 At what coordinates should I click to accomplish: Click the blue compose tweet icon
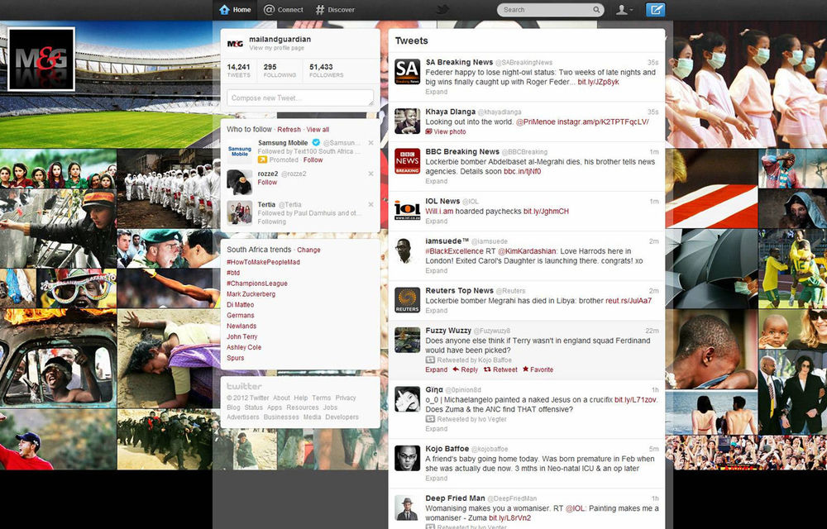(x=656, y=10)
